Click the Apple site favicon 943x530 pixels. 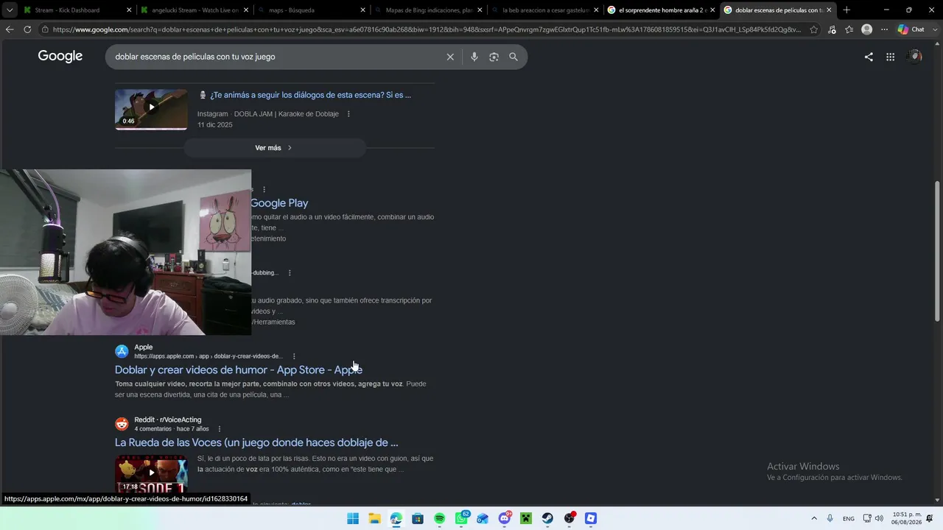[122, 351]
